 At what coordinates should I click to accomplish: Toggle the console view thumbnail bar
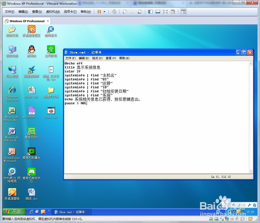click(157, 12)
